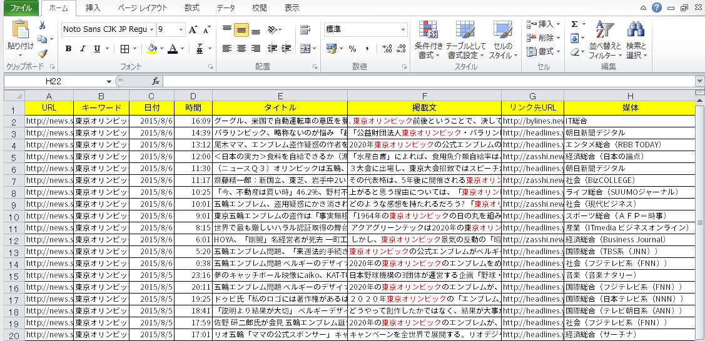This screenshot has width=705, height=341.
Task: Toggle Bold formatting
Action: click(x=68, y=49)
